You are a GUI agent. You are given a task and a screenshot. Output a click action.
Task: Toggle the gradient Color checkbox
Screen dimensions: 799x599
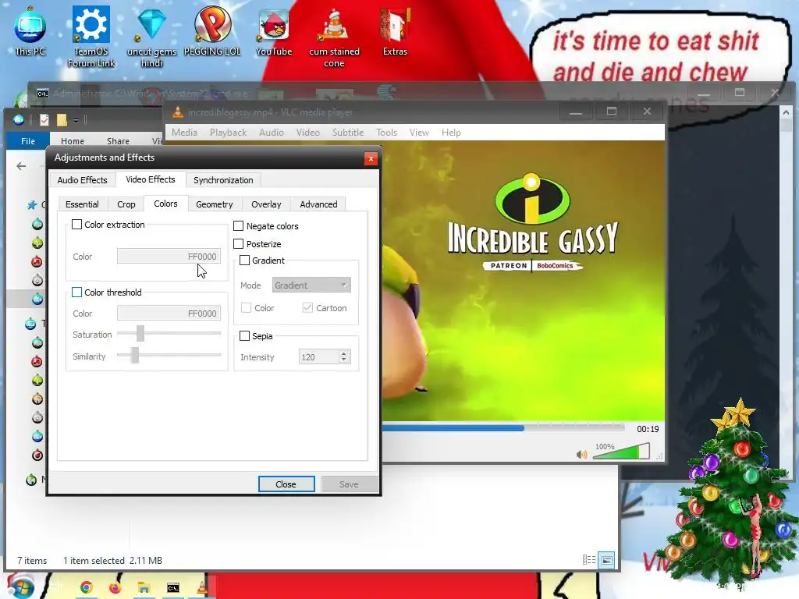click(246, 307)
